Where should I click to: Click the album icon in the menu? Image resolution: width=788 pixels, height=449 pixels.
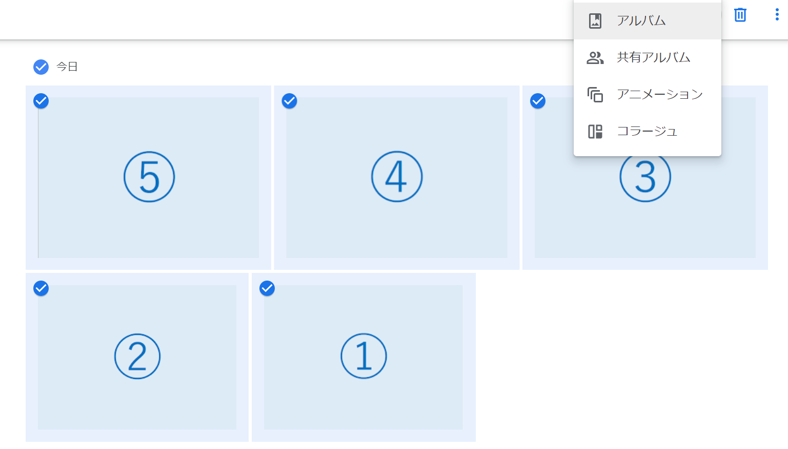point(595,21)
